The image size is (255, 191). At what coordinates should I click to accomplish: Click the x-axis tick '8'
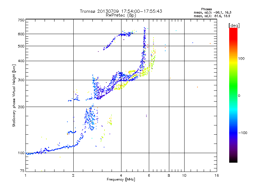(x=169, y=175)
